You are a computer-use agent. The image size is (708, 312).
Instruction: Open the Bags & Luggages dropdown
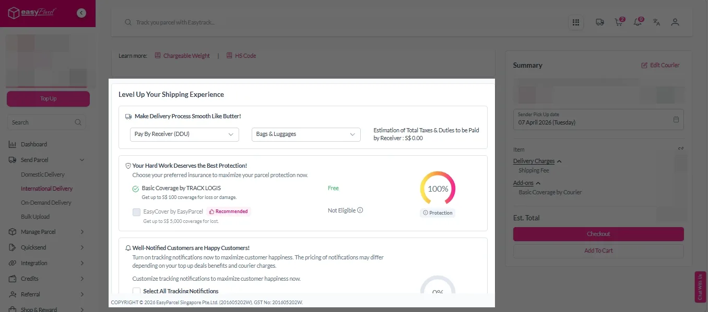point(306,134)
